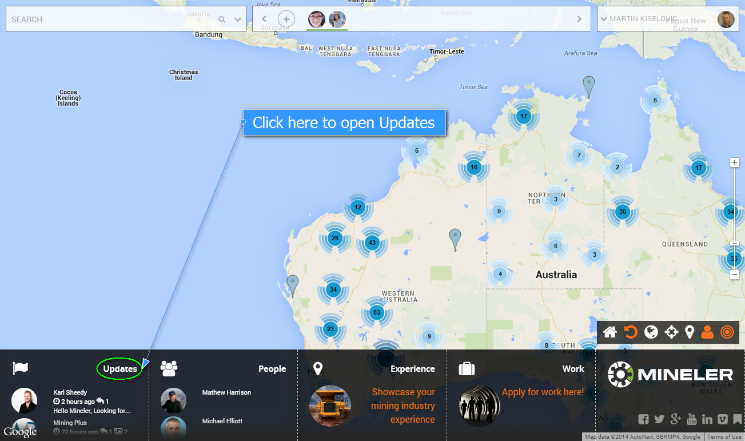Toggle the orange concentric circles cluster icon
This screenshot has width=745, height=441.
[x=727, y=332]
